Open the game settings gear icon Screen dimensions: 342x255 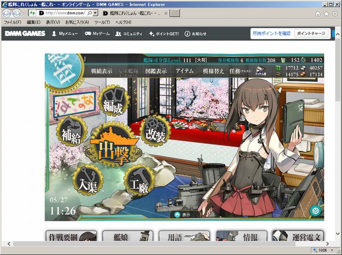[x=315, y=211]
